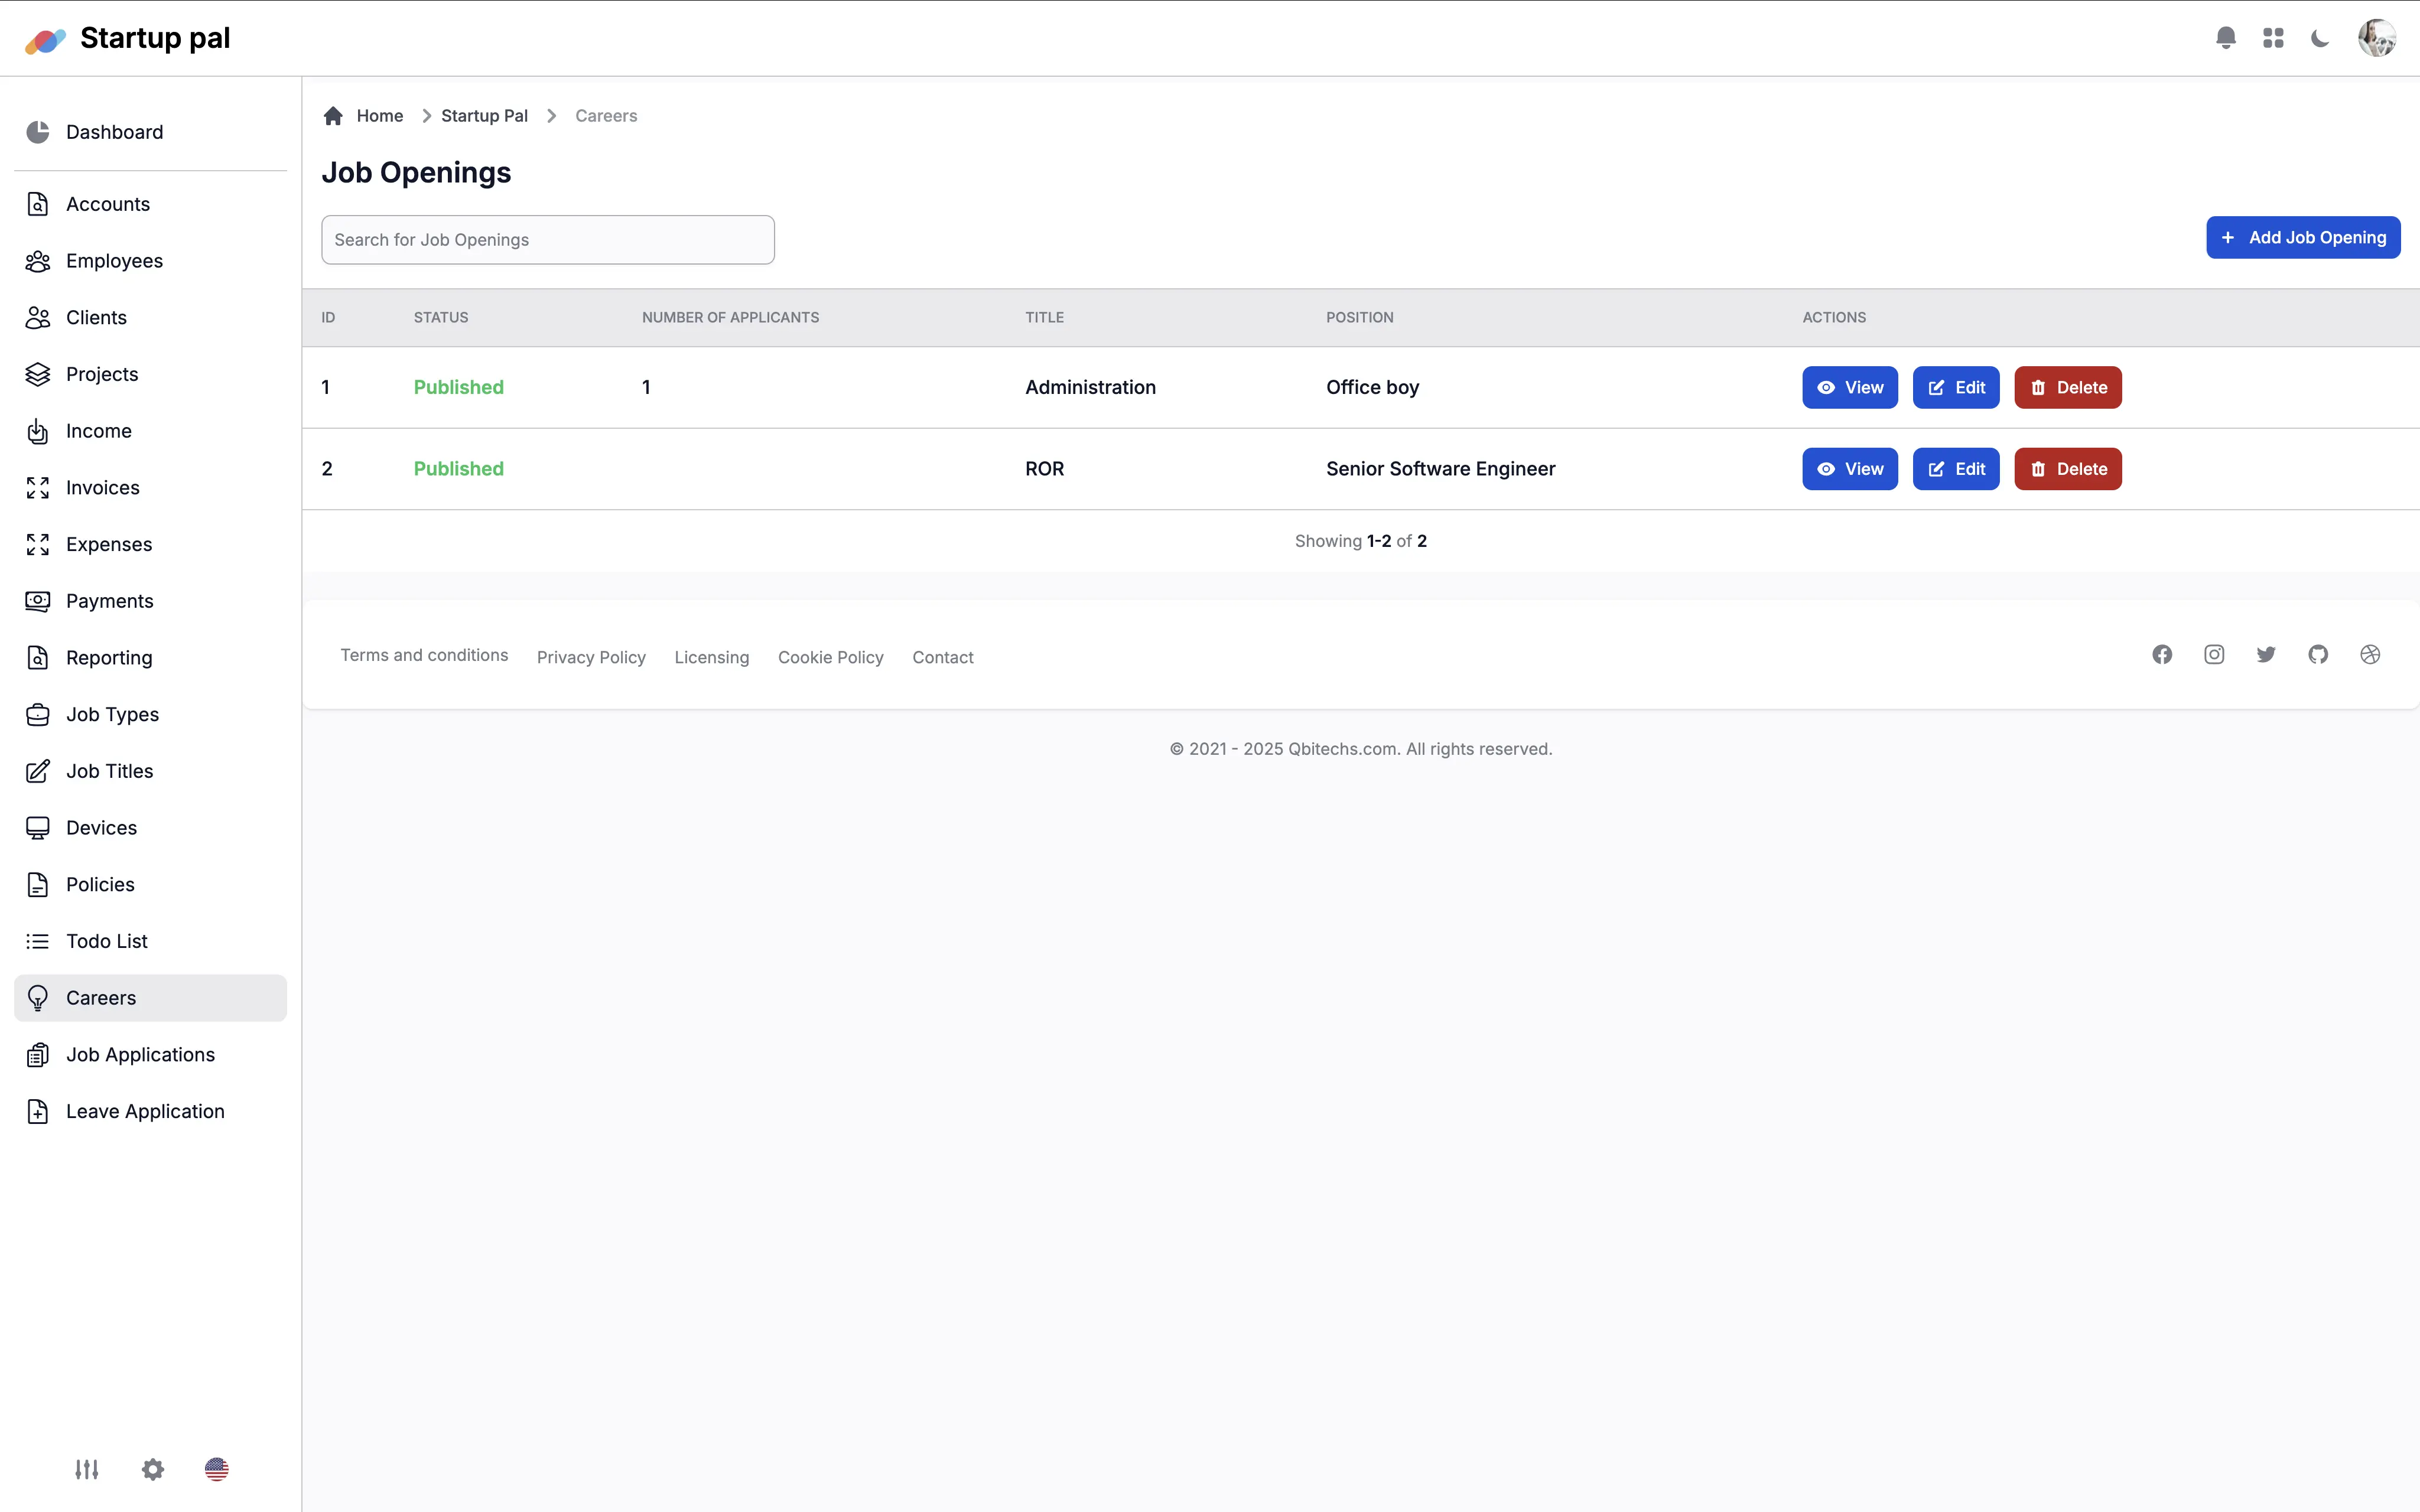Viewport: 2420px width, 1512px height.
Task: Open the Facebook footer icon
Action: (x=2162, y=655)
